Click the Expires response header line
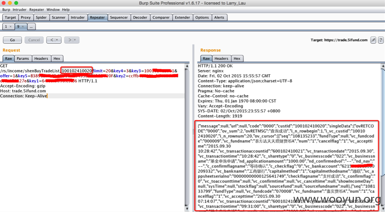Screen dimensions: 385x212 237,101
